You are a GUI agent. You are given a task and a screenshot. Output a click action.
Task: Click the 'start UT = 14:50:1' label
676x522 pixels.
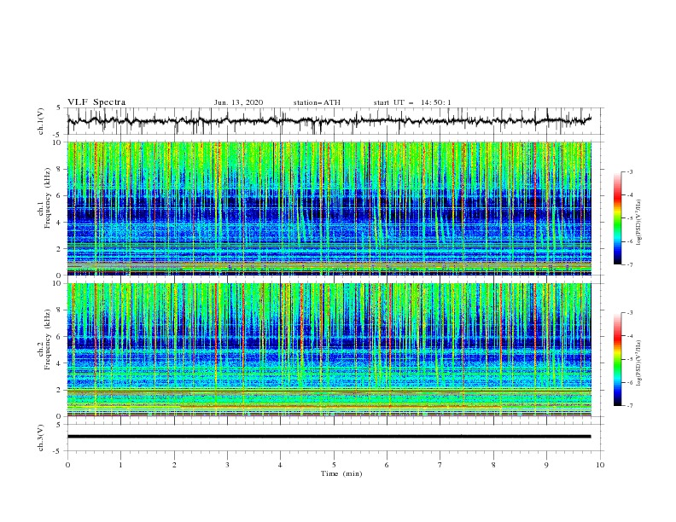(412, 102)
